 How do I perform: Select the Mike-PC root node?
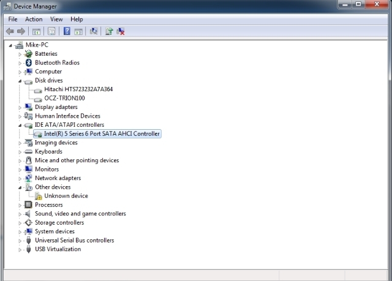pos(37,45)
